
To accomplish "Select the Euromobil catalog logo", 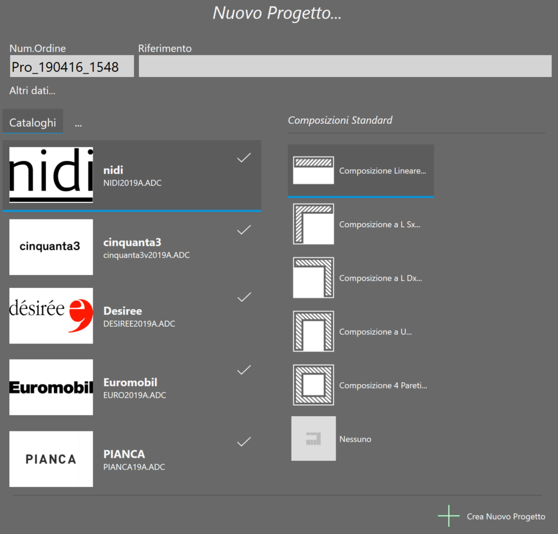I will pos(51,387).
